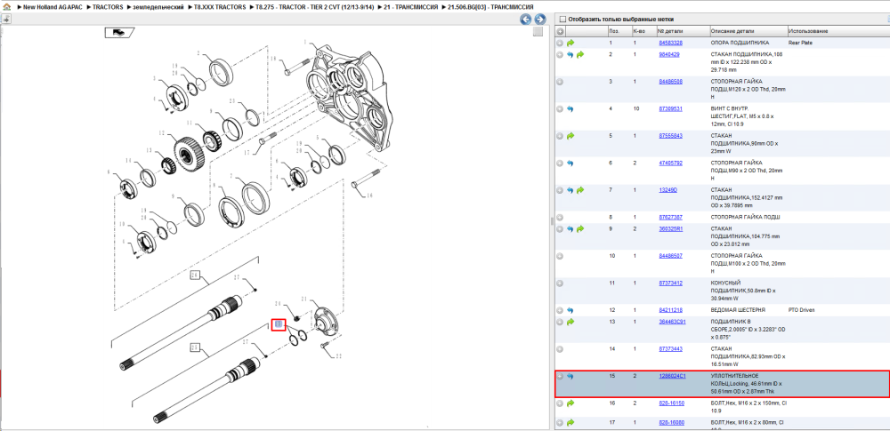Open part number link 828-16150
The image size is (890, 431).
pyautogui.click(x=671, y=403)
